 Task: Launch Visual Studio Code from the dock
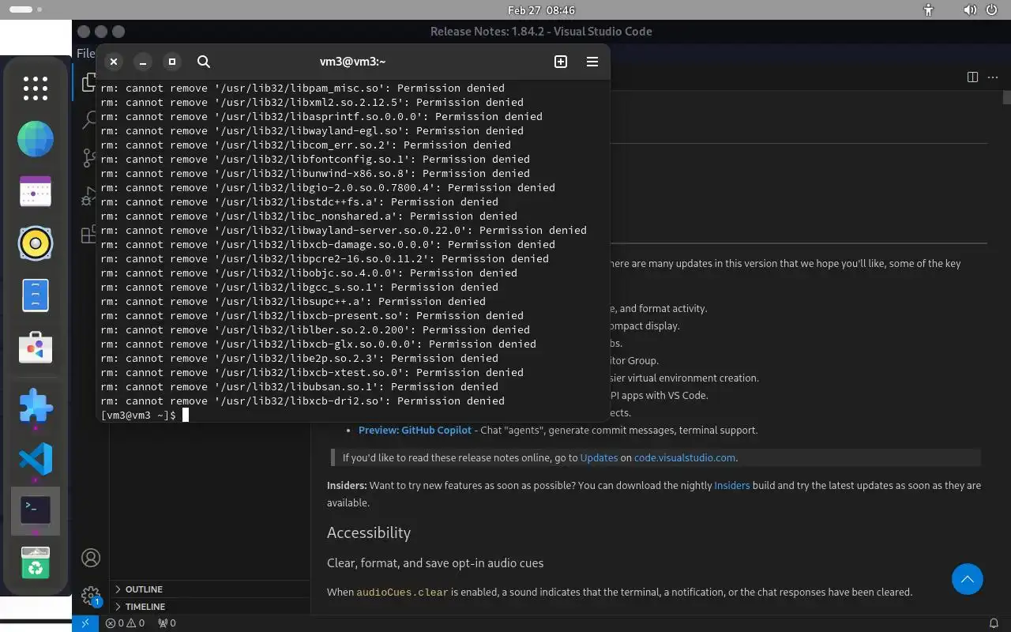click(x=36, y=458)
